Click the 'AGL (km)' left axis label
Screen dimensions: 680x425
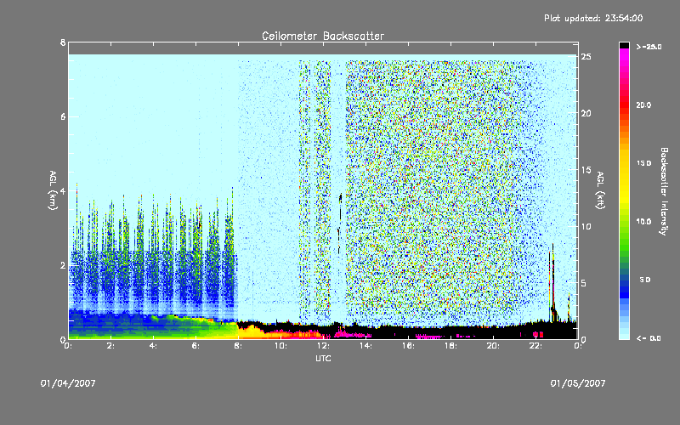(53, 190)
